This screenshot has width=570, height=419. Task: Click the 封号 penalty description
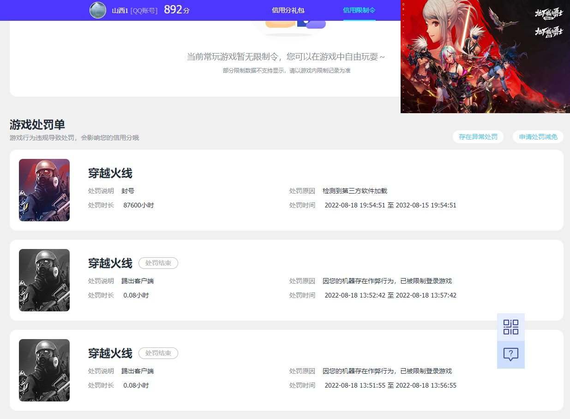128,191
